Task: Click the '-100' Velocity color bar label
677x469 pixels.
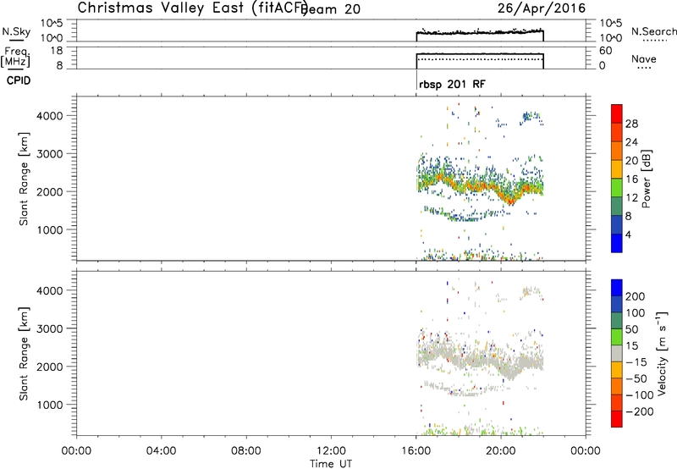Action: click(640, 395)
